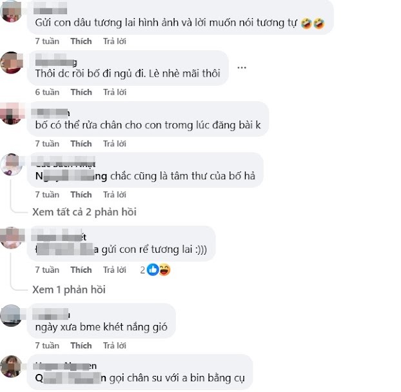Reply to the '6 tuần' old comment
This screenshot has width=401, height=392.
(115, 92)
